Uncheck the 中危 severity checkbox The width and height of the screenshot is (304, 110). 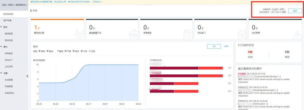tap(82, 51)
